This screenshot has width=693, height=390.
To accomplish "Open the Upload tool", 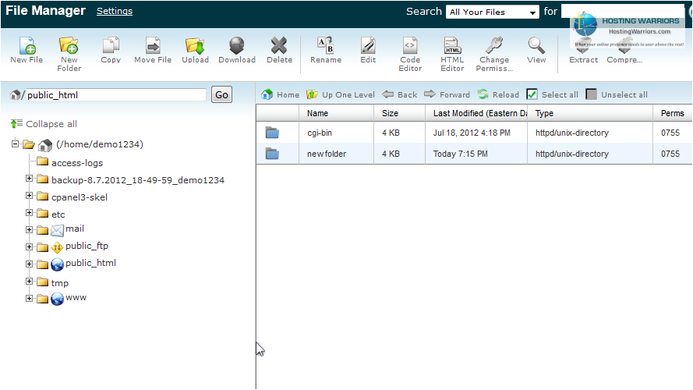I will (195, 45).
